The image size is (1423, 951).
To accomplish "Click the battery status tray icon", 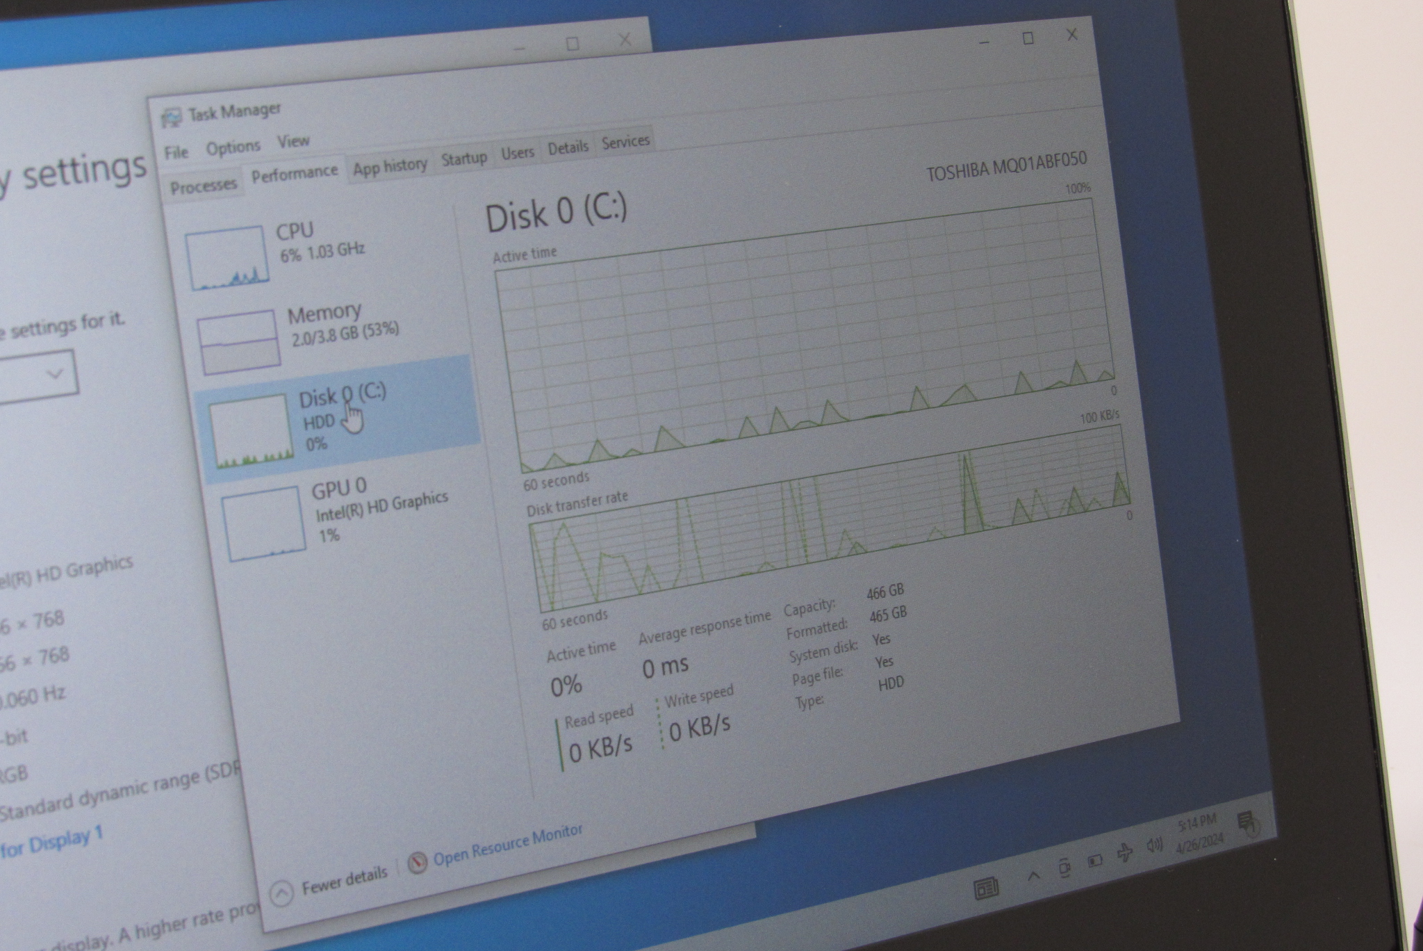I will 1095,861.
